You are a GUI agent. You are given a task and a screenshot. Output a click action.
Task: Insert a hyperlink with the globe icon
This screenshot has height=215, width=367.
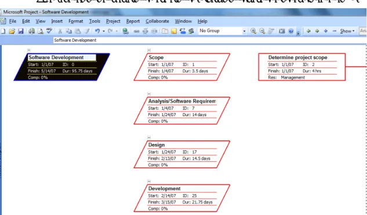coord(125,31)
